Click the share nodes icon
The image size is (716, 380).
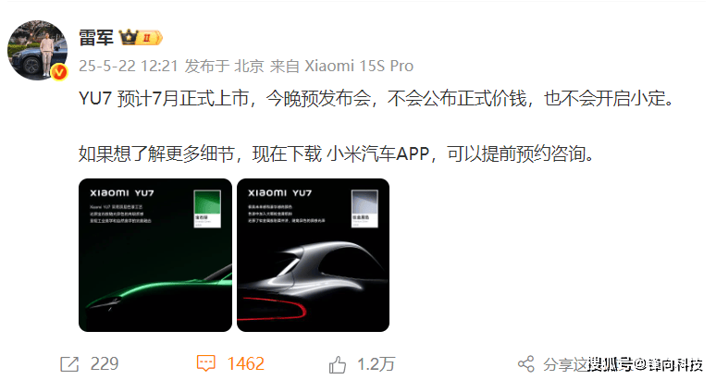526,364
